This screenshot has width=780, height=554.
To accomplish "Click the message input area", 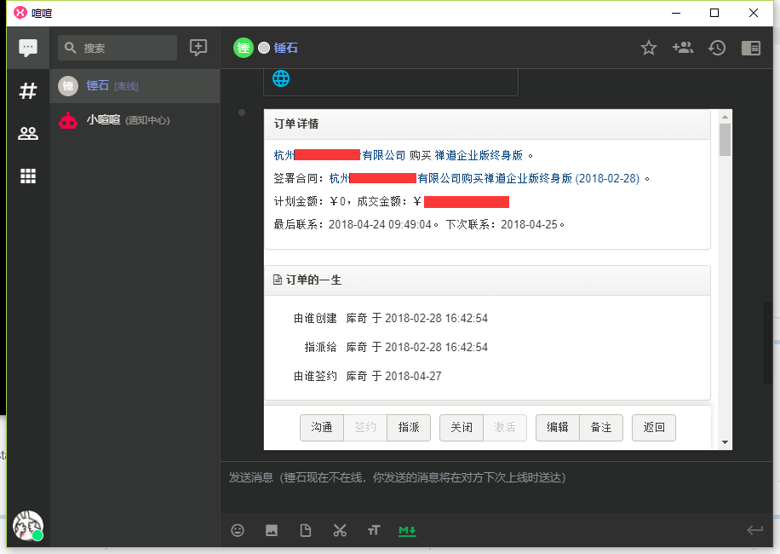I will [x=496, y=487].
